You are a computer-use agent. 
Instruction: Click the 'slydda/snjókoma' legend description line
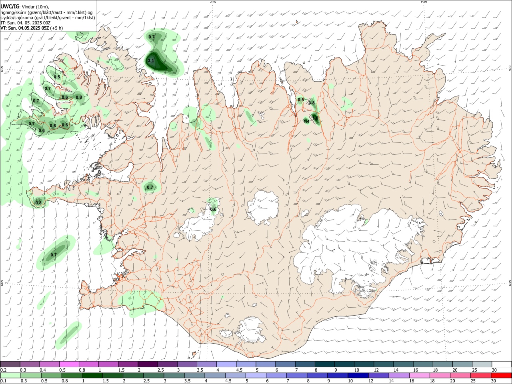click(x=48, y=18)
